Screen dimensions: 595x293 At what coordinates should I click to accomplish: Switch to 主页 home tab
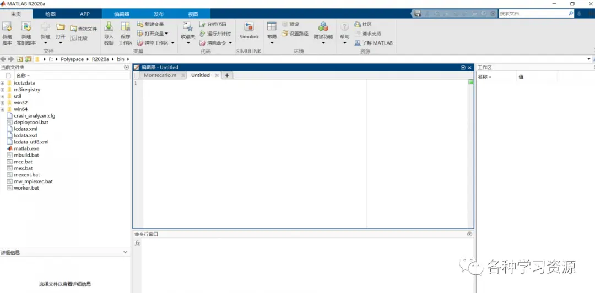point(16,14)
